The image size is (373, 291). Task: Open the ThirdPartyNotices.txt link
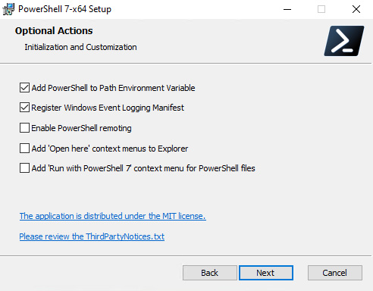[92, 236]
